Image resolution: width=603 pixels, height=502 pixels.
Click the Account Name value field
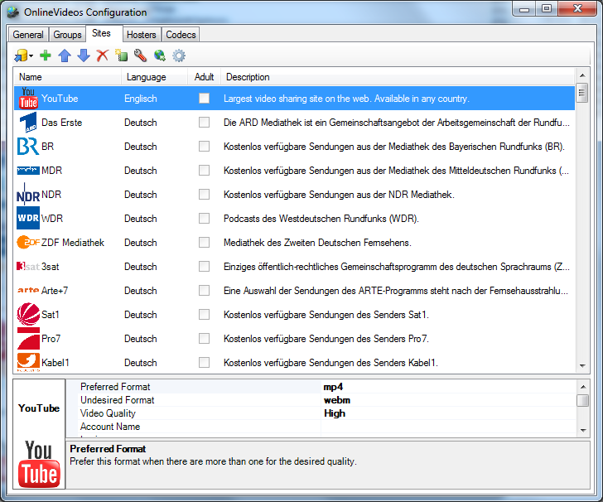coord(449,427)
